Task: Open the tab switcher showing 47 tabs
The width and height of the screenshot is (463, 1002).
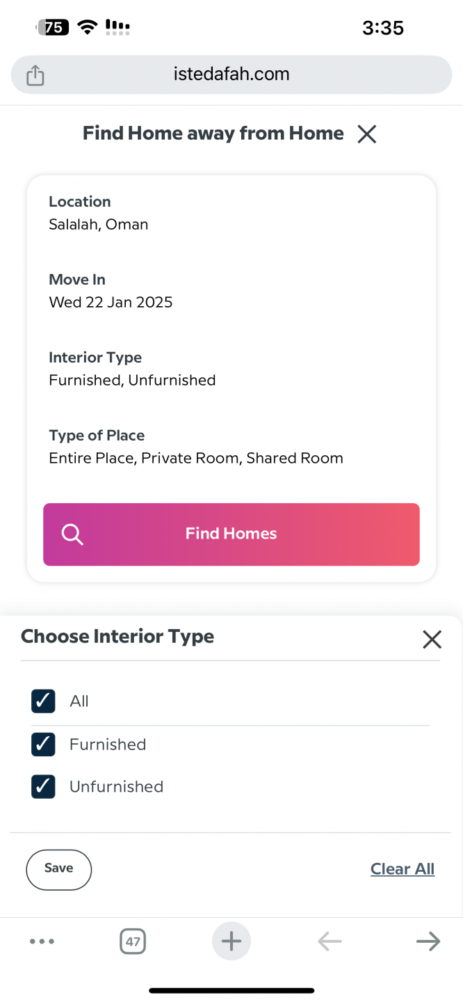Action: [133, 942]
